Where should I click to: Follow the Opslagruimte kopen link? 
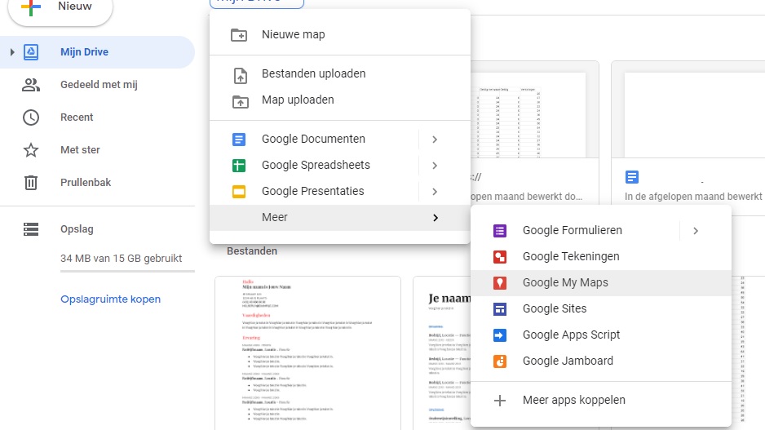pos(110,299)
